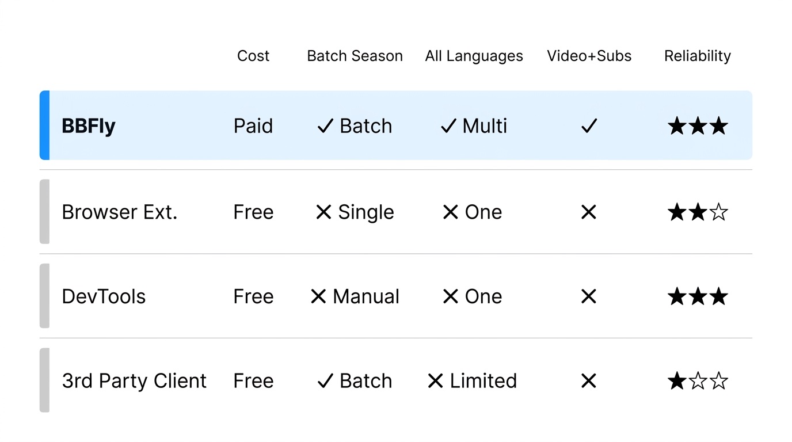The height and width of the screenshot is (442, 792).
Task: Click the Limited cell in 3rd Party Client row
Action: tap(473, 381)
